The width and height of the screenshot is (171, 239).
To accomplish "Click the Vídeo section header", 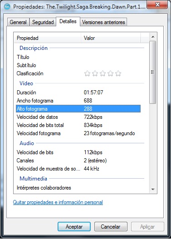I will 26,83.
